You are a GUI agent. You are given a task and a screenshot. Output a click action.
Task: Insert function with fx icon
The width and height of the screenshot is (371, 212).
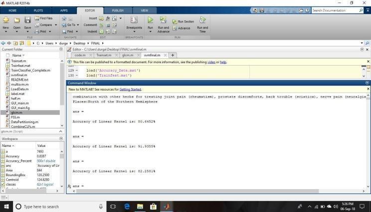108,18
